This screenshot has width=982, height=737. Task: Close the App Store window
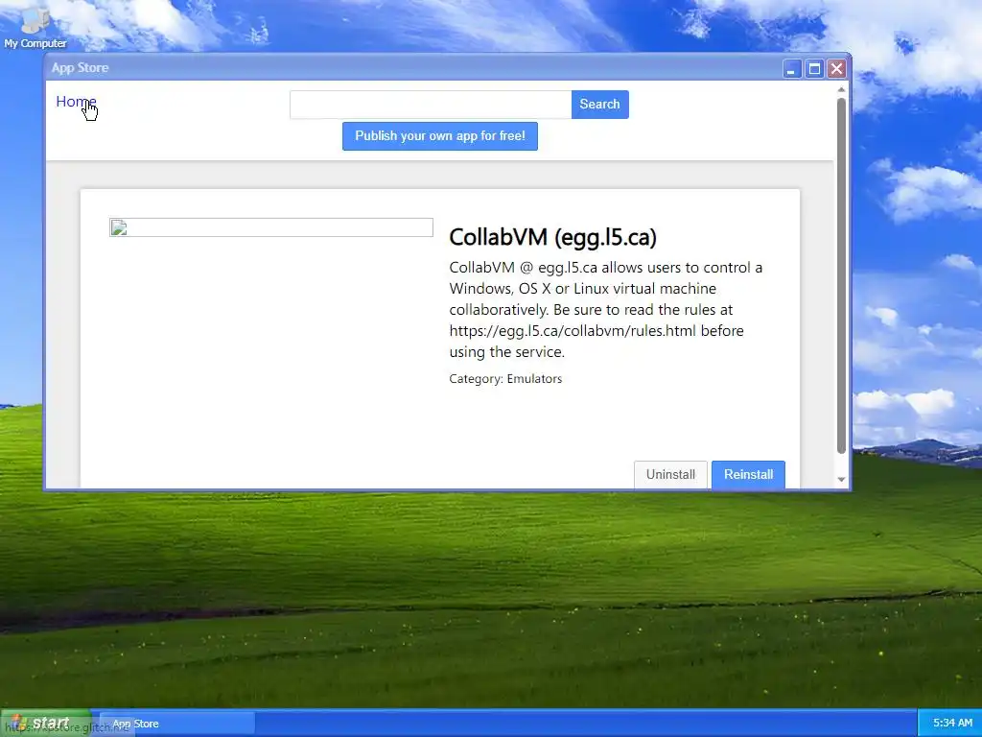point(836,69)
